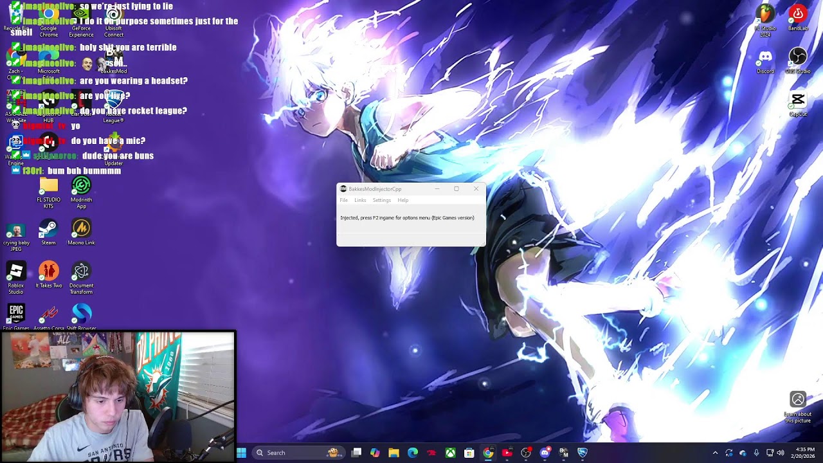Viewport: 823px width, 463px height.
Task: Click the 'Learn about this picture' icon
Action: (798, 408)
